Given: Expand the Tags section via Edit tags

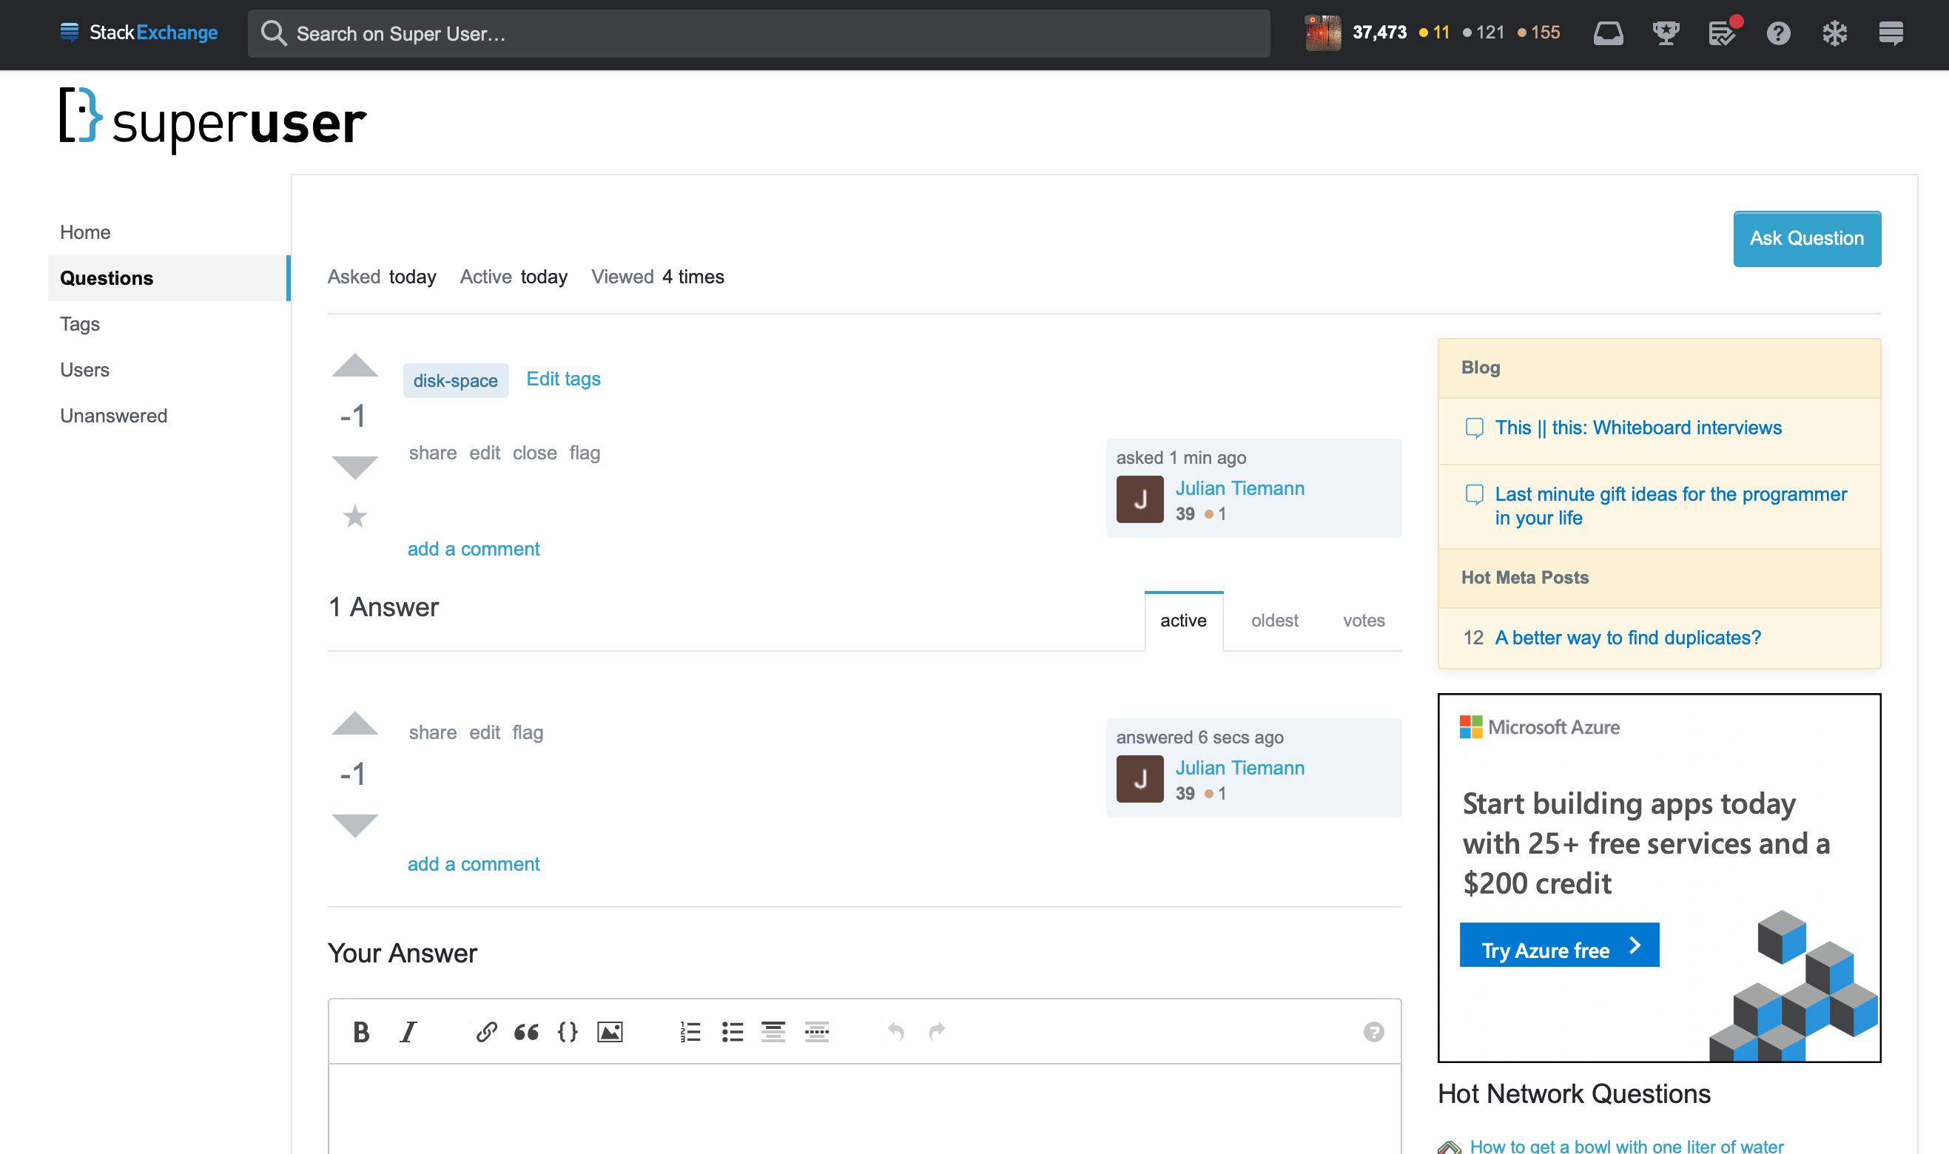Looking at the screenshot, I should coord(563,378).
